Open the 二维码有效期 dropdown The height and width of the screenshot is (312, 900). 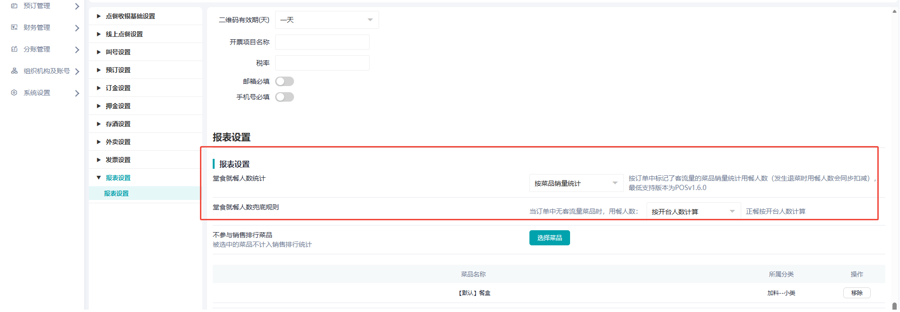click(327, 20)
